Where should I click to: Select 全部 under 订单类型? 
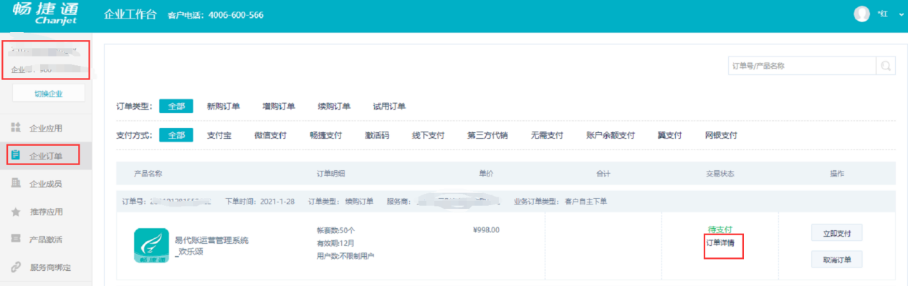(x=176, y=107)
